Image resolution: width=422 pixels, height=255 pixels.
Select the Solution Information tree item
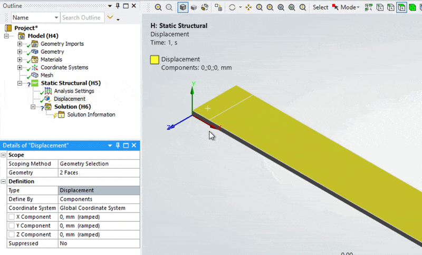[91, 115]
